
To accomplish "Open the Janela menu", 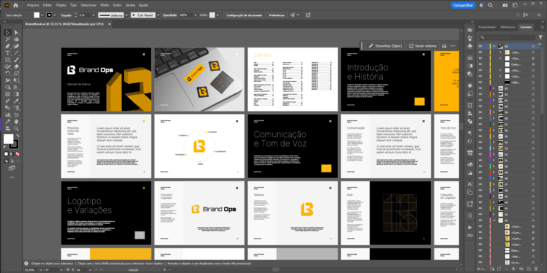I will 130,5.
